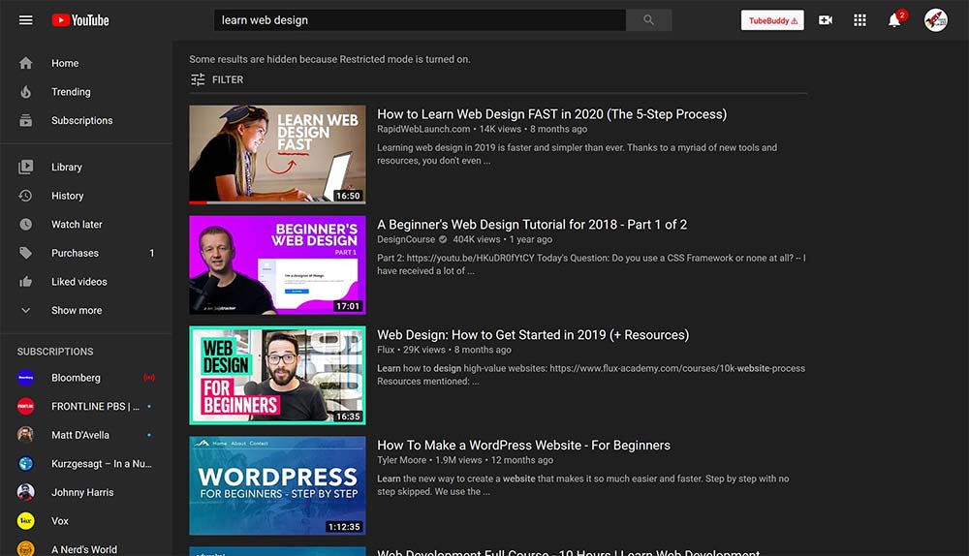Open History menu label

pos(68,196)
